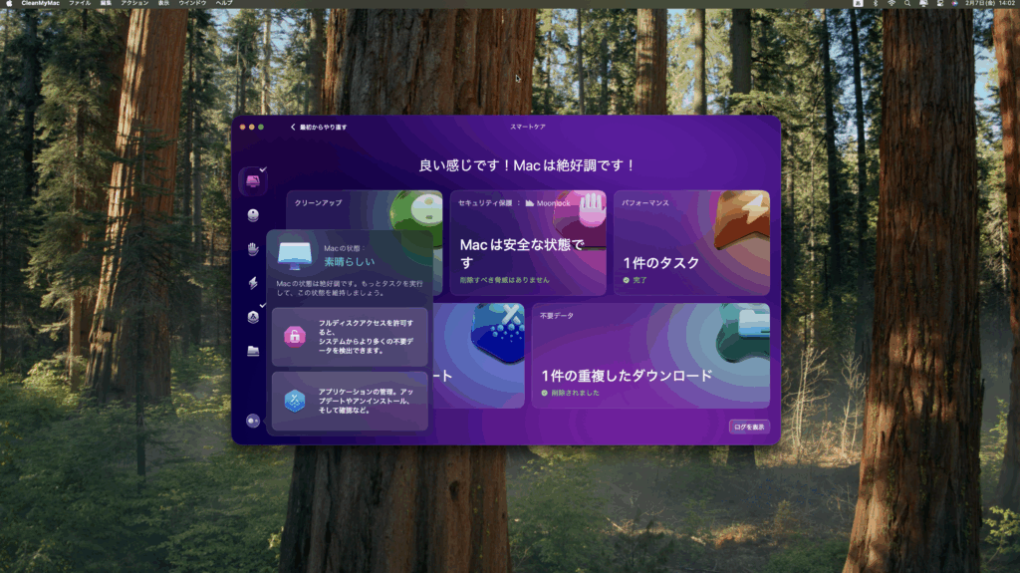Click the menu bar date and time

(990, 3)
